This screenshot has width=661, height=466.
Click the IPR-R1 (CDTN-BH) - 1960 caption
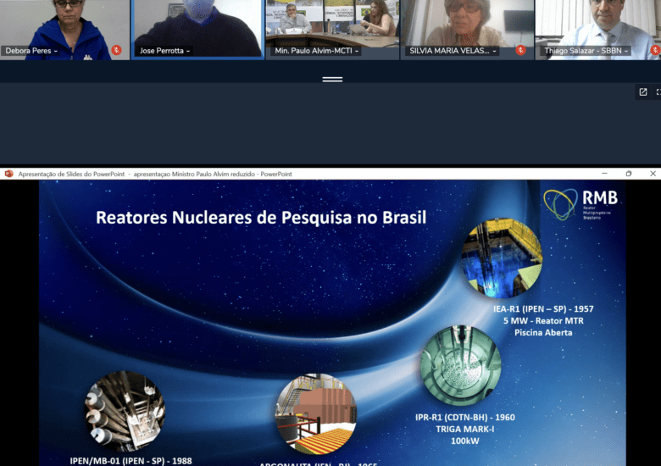(465, 417)
